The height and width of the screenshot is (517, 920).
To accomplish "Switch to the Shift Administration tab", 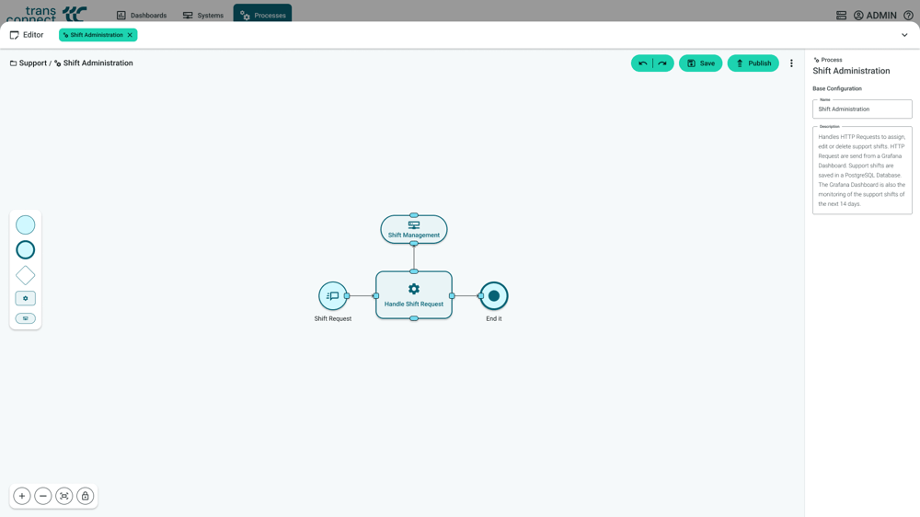I will (94, 35).
